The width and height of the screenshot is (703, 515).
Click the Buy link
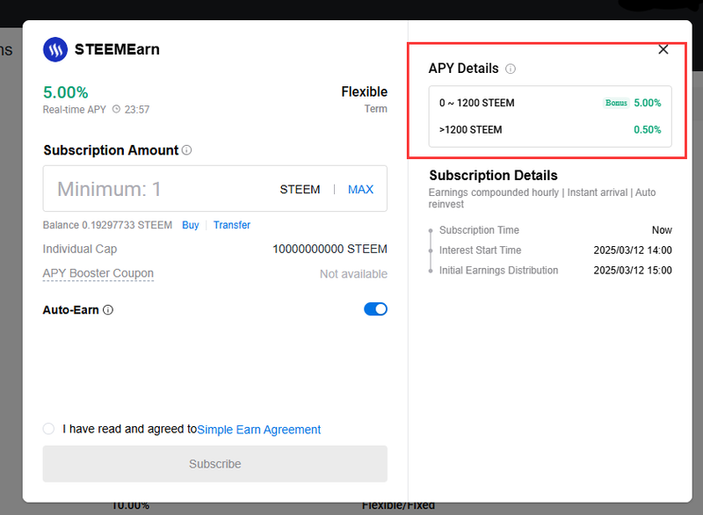[190, 225]
